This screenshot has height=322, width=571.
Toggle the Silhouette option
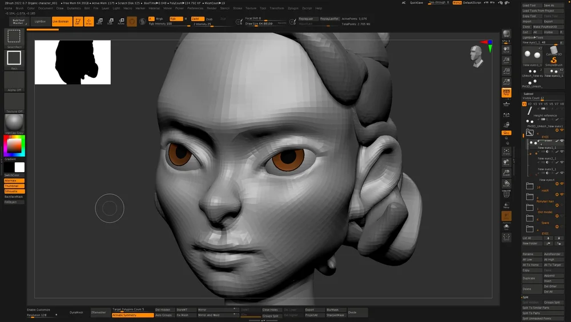pos(14,191)
